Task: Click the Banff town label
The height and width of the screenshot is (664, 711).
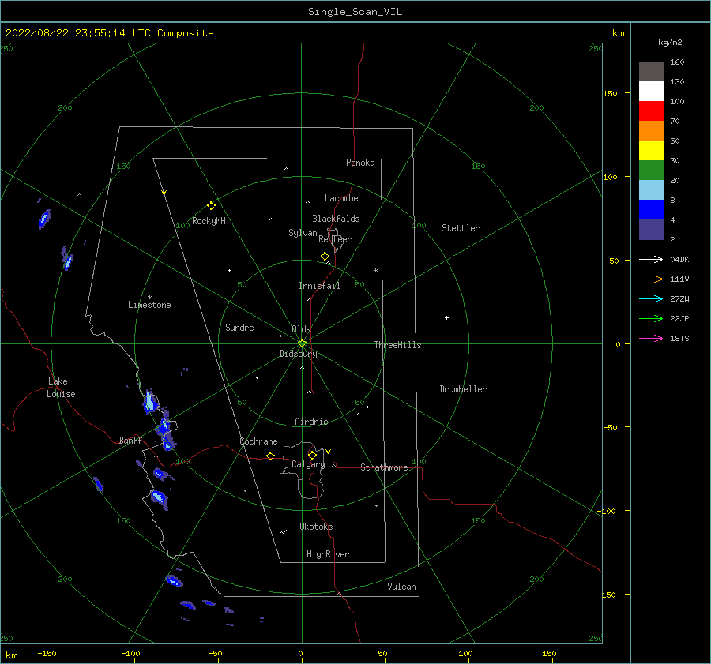Action: pos(130,440)
